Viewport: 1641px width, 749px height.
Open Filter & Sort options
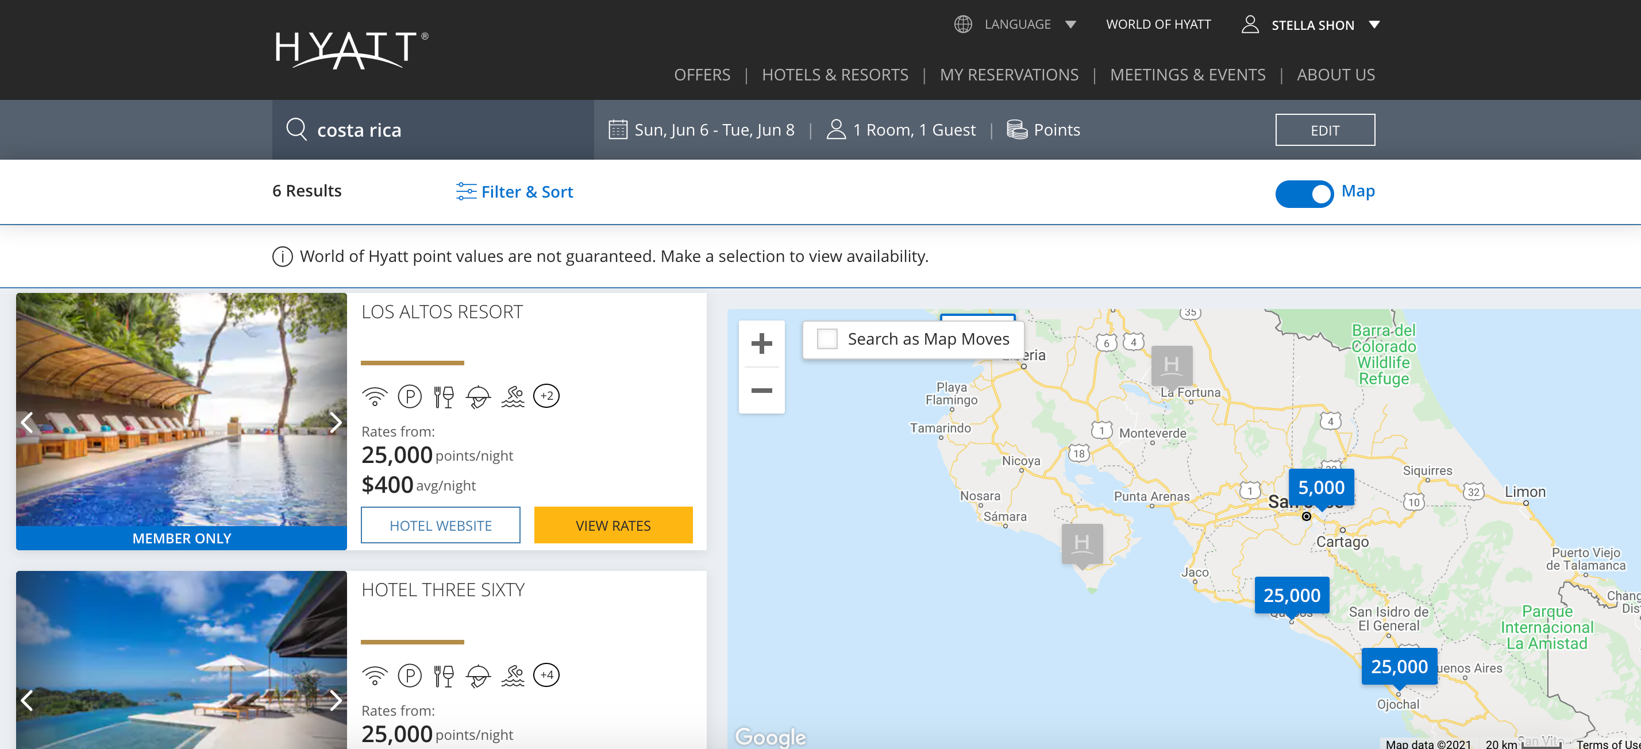click(514, 192)
